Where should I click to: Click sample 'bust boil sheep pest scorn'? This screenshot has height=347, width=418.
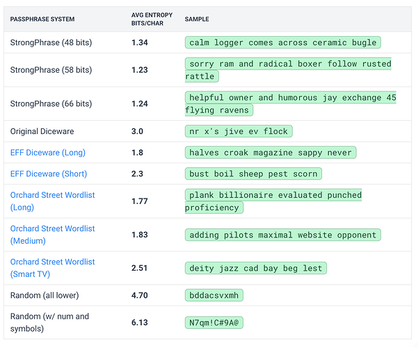pos(253,174)
